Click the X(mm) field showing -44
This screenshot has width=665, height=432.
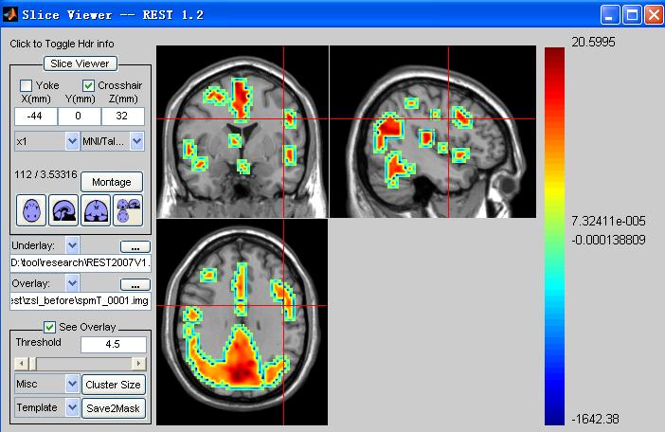[36, 117]
